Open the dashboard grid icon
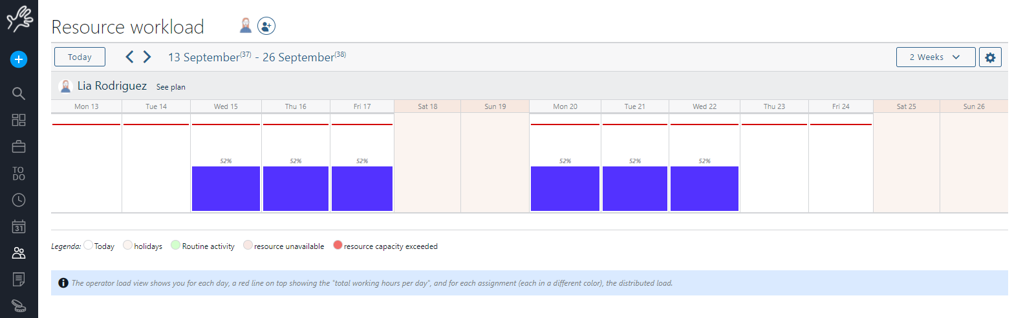Image resolution: width=1034 pixels, height=318 pixels. tap(19, 120)
